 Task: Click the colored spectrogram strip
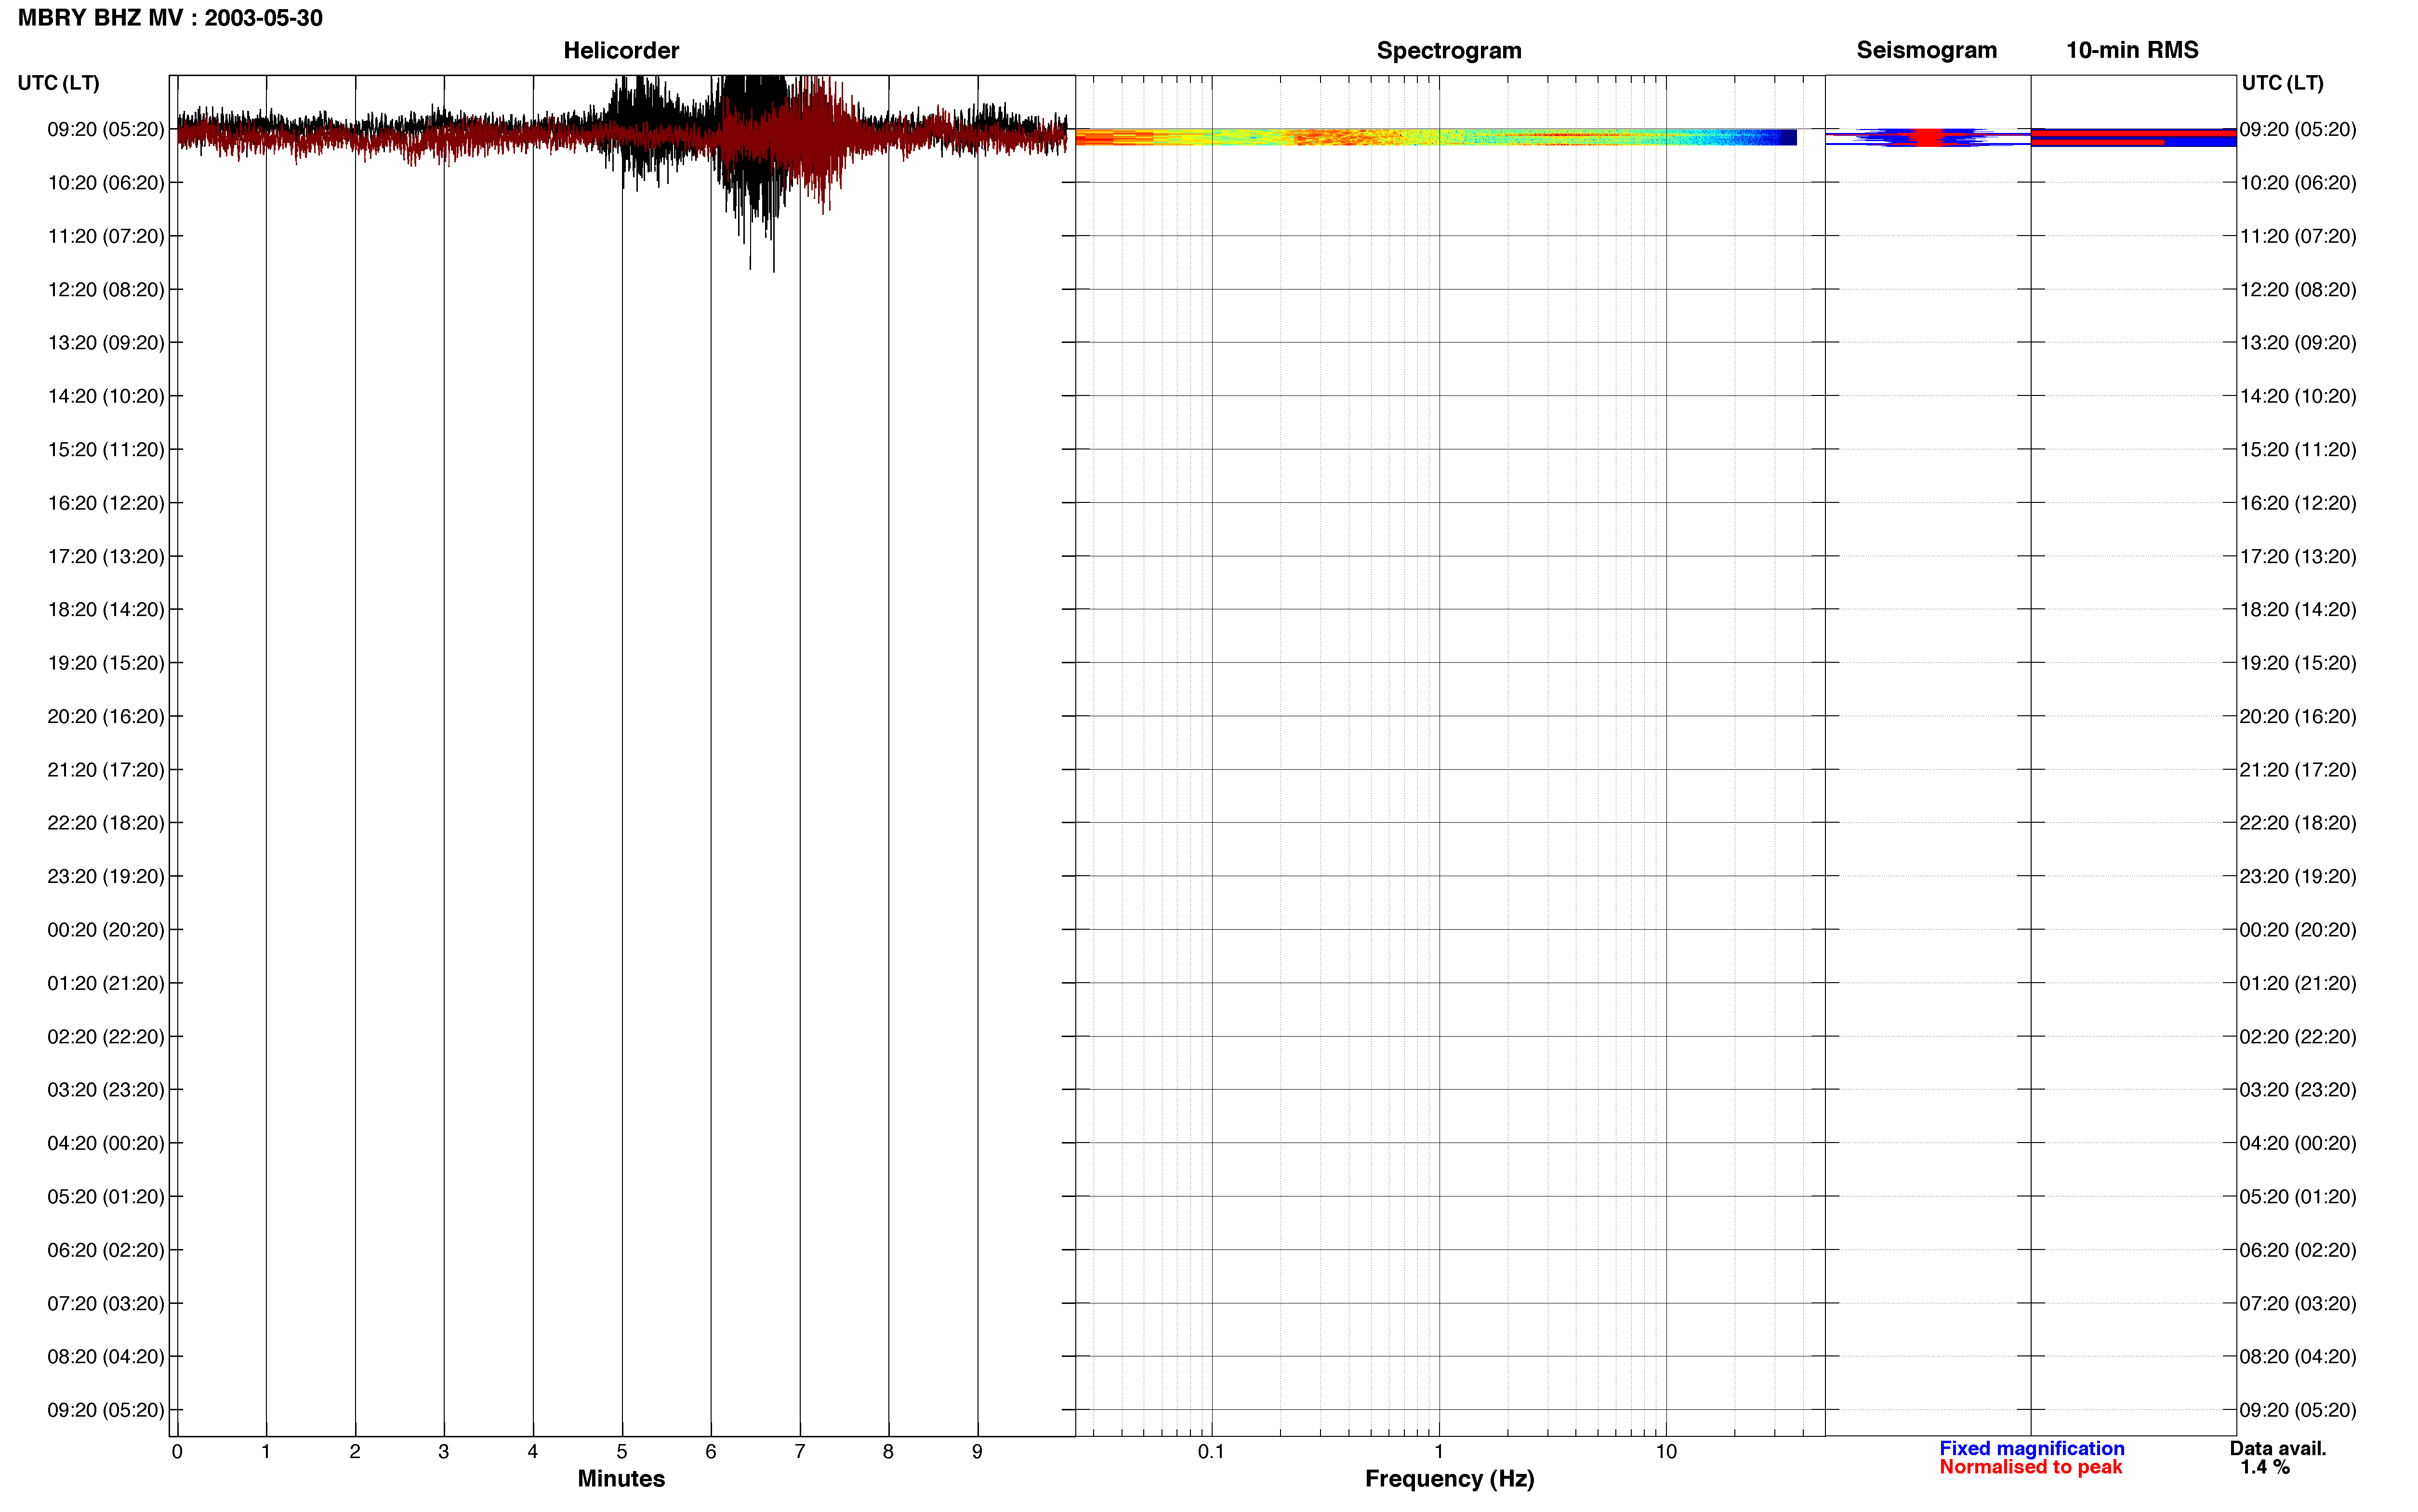point(1436,137)
